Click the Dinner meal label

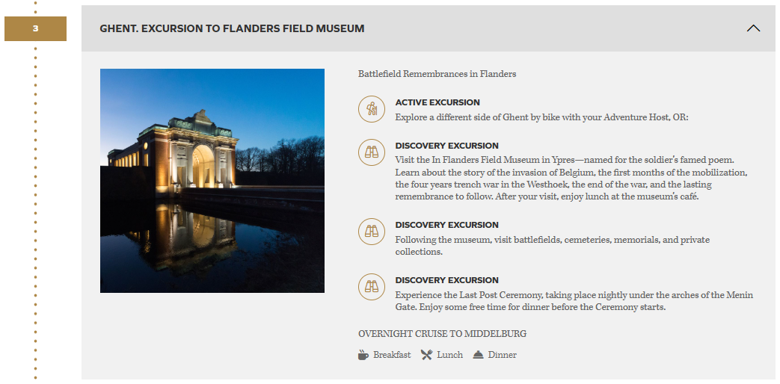click(503, 355)
